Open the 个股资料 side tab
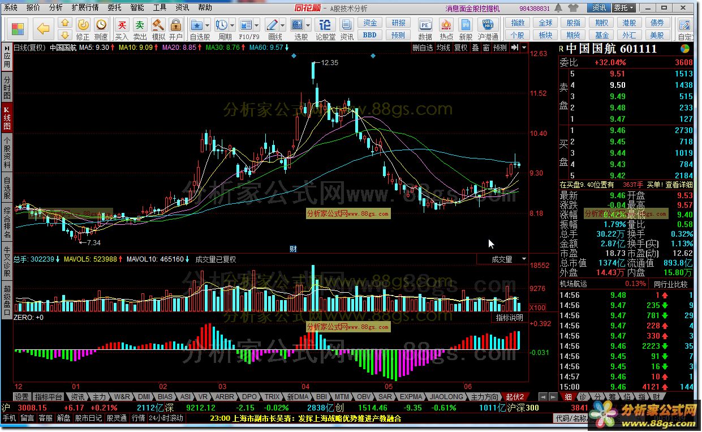 tap(7, 152)
